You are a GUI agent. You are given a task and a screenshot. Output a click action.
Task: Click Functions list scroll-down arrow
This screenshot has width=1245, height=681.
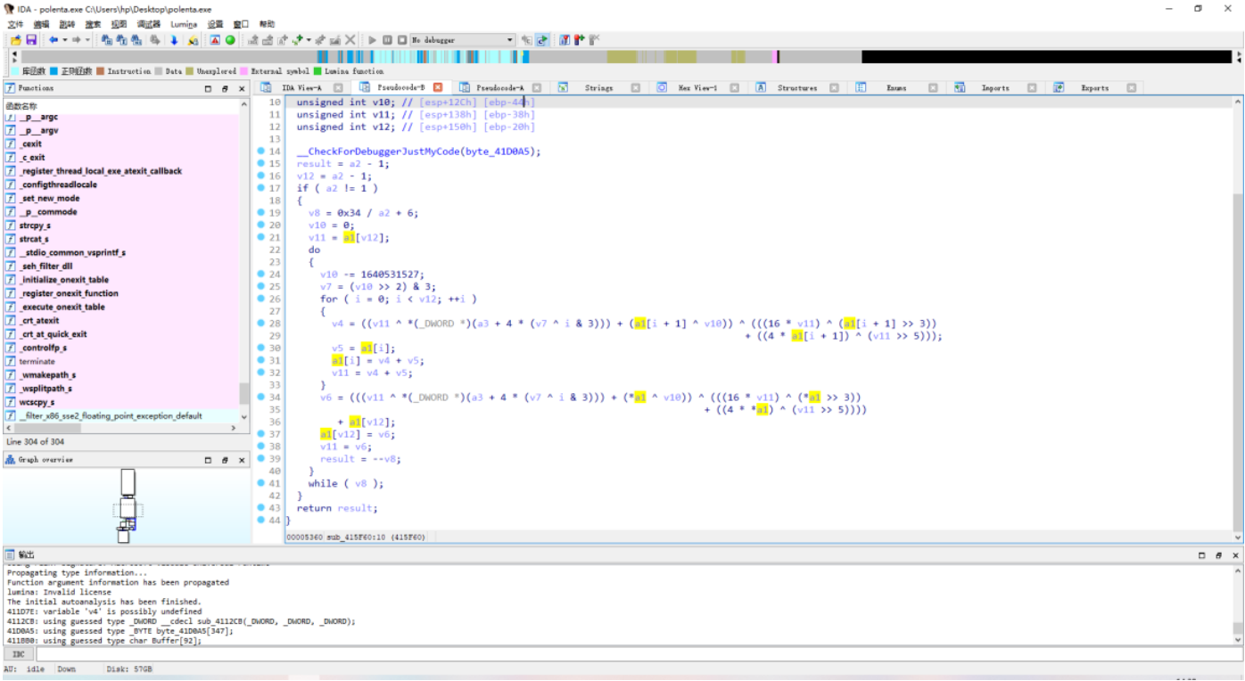click(x=244, y=416)
